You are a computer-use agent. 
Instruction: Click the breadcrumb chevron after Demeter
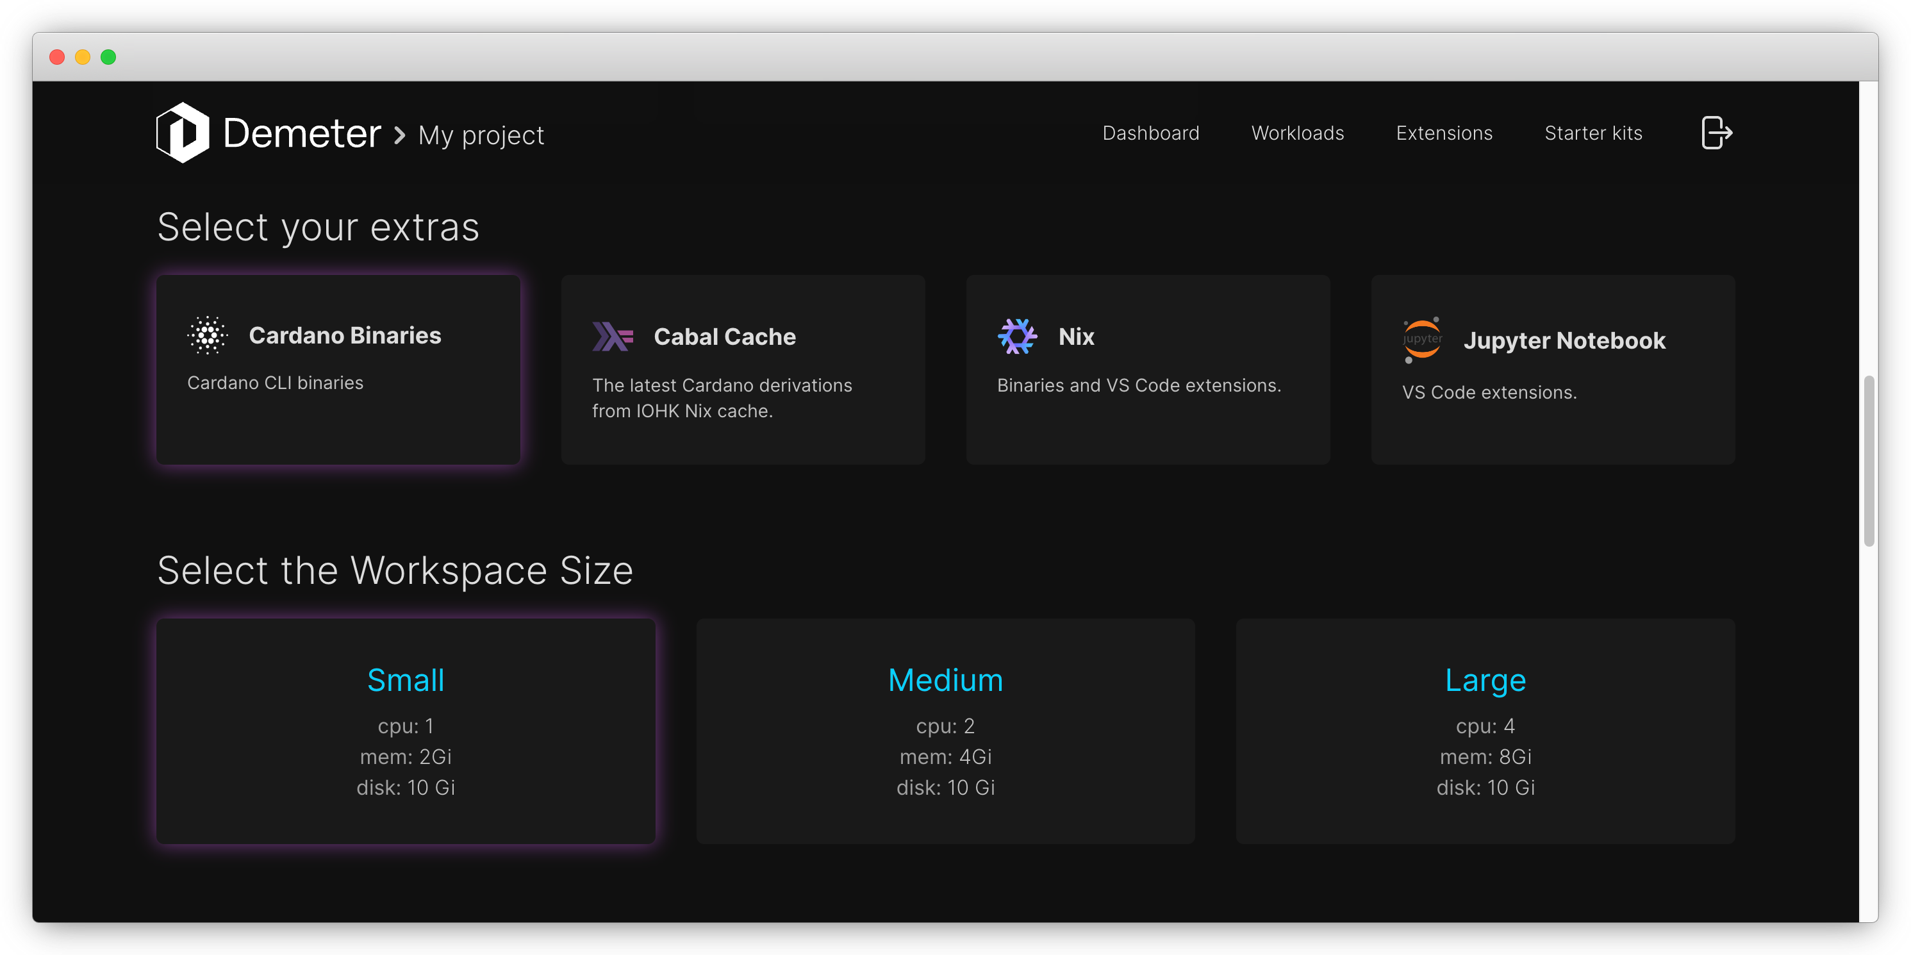click(400, 135)
